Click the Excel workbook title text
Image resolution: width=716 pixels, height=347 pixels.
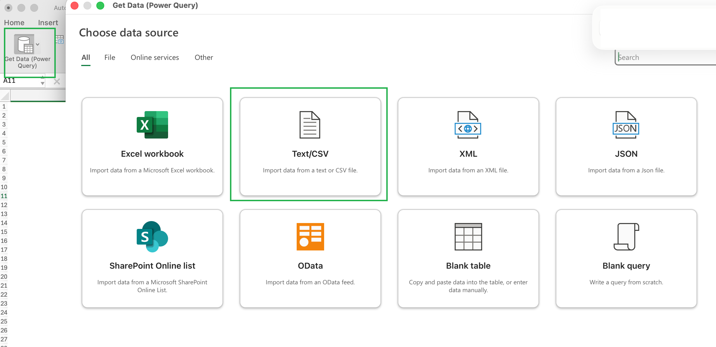coord(152,154)
